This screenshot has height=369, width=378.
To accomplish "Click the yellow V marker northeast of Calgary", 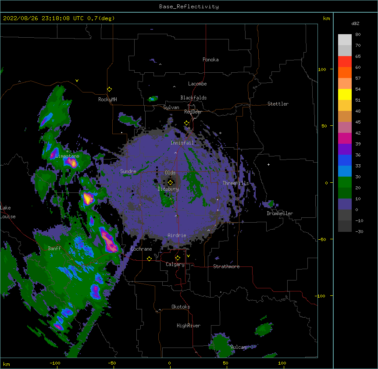I will click(188, 256).
